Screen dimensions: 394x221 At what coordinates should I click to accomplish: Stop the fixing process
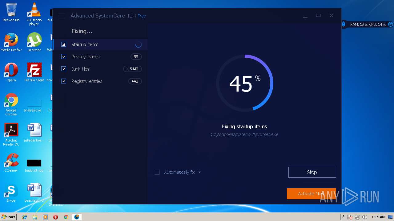pyautogui.click(x=312, y=172)
